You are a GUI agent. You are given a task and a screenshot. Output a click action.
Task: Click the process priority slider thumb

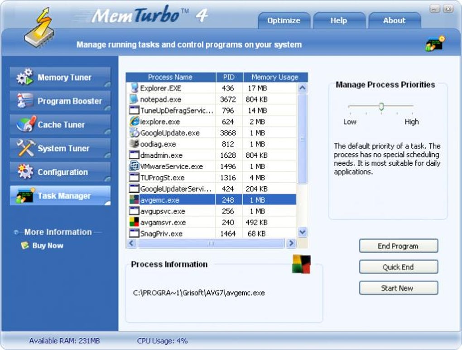point(381,107)
